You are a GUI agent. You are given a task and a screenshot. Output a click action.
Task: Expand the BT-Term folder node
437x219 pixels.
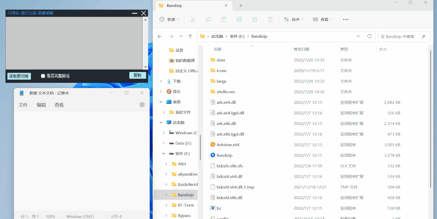[x=166, y=205]
